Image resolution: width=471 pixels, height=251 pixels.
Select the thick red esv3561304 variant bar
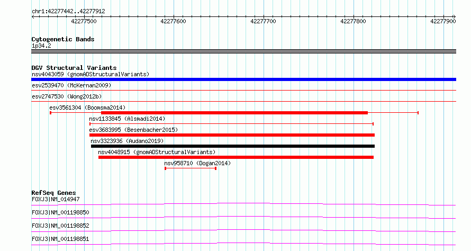pyautogui.click(x=234, y=113)
